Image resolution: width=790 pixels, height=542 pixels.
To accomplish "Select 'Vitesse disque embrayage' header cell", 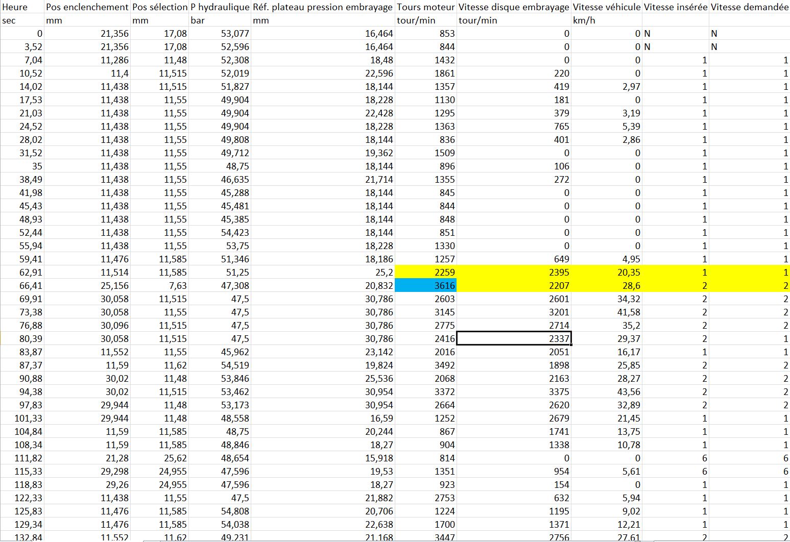I will 514,7.
